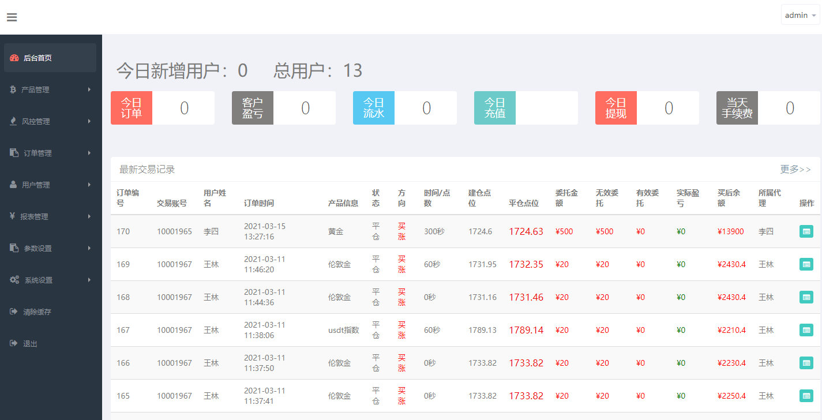This screenshot has height=420, width=822.
Task: Click the yen icon beside 报表管理
Action: coord(13,216)
